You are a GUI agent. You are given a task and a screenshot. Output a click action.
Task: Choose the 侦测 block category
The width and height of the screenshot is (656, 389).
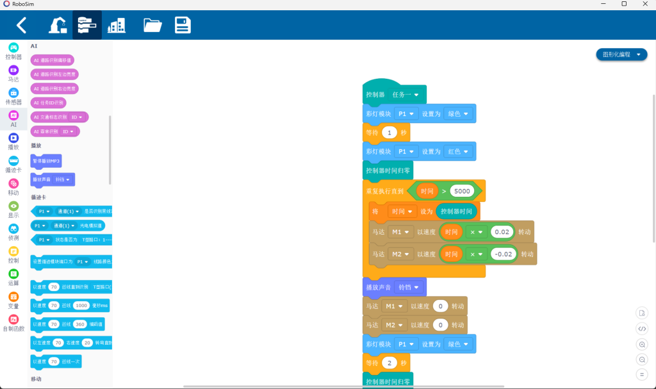[13, 233]
